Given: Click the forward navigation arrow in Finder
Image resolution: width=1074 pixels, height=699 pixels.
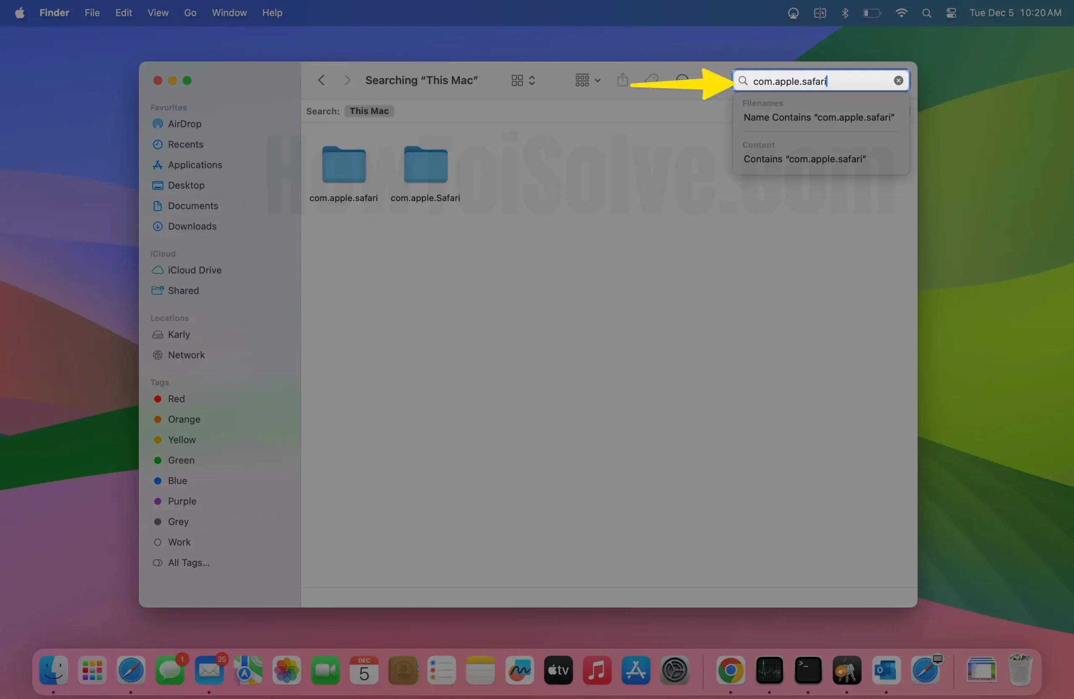Looking at the screenshot, I should [347, 80].
